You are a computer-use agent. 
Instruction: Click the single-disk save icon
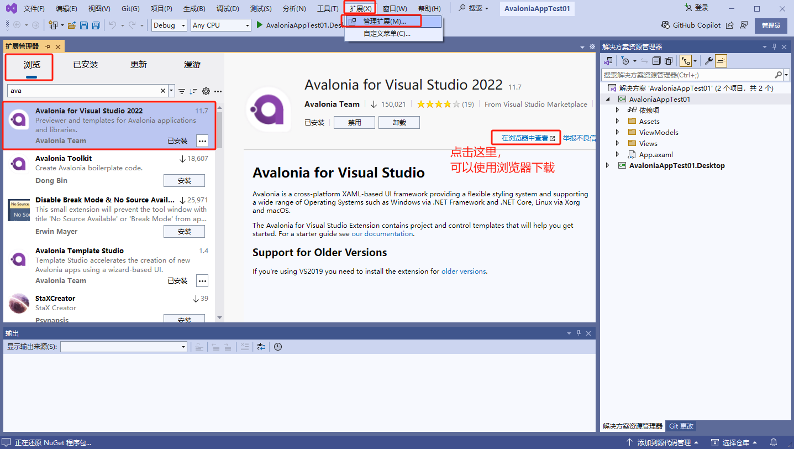pyautogui.click(x=84, y=25)
